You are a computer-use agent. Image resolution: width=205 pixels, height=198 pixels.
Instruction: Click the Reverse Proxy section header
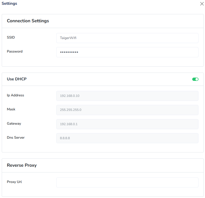pyautogui.click(x=22, y=165)
